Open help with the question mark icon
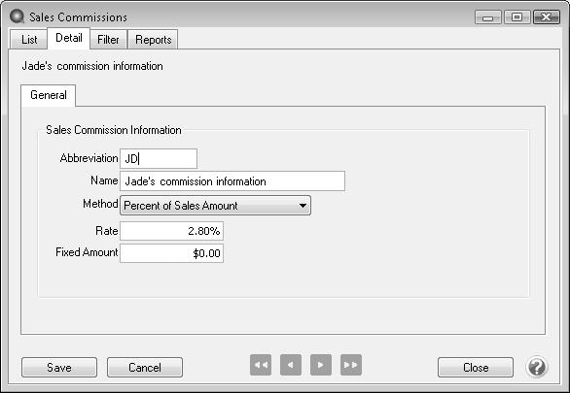This screenshot has width=570, height=393. 537,367
